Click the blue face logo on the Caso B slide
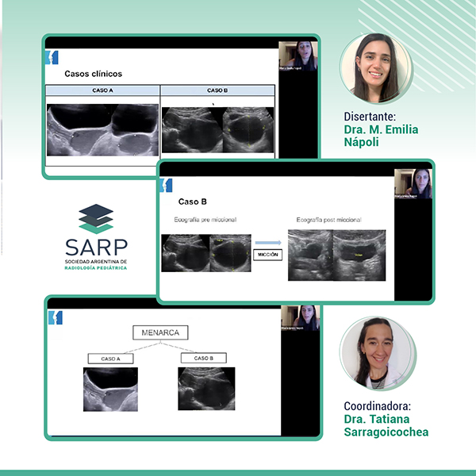The width and height of the screenshot is (476, 476). point(166,185)
